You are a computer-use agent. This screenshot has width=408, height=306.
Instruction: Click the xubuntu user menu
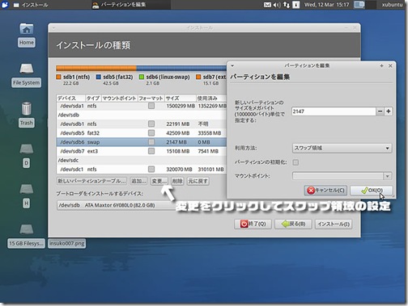[x=392, y=5]
